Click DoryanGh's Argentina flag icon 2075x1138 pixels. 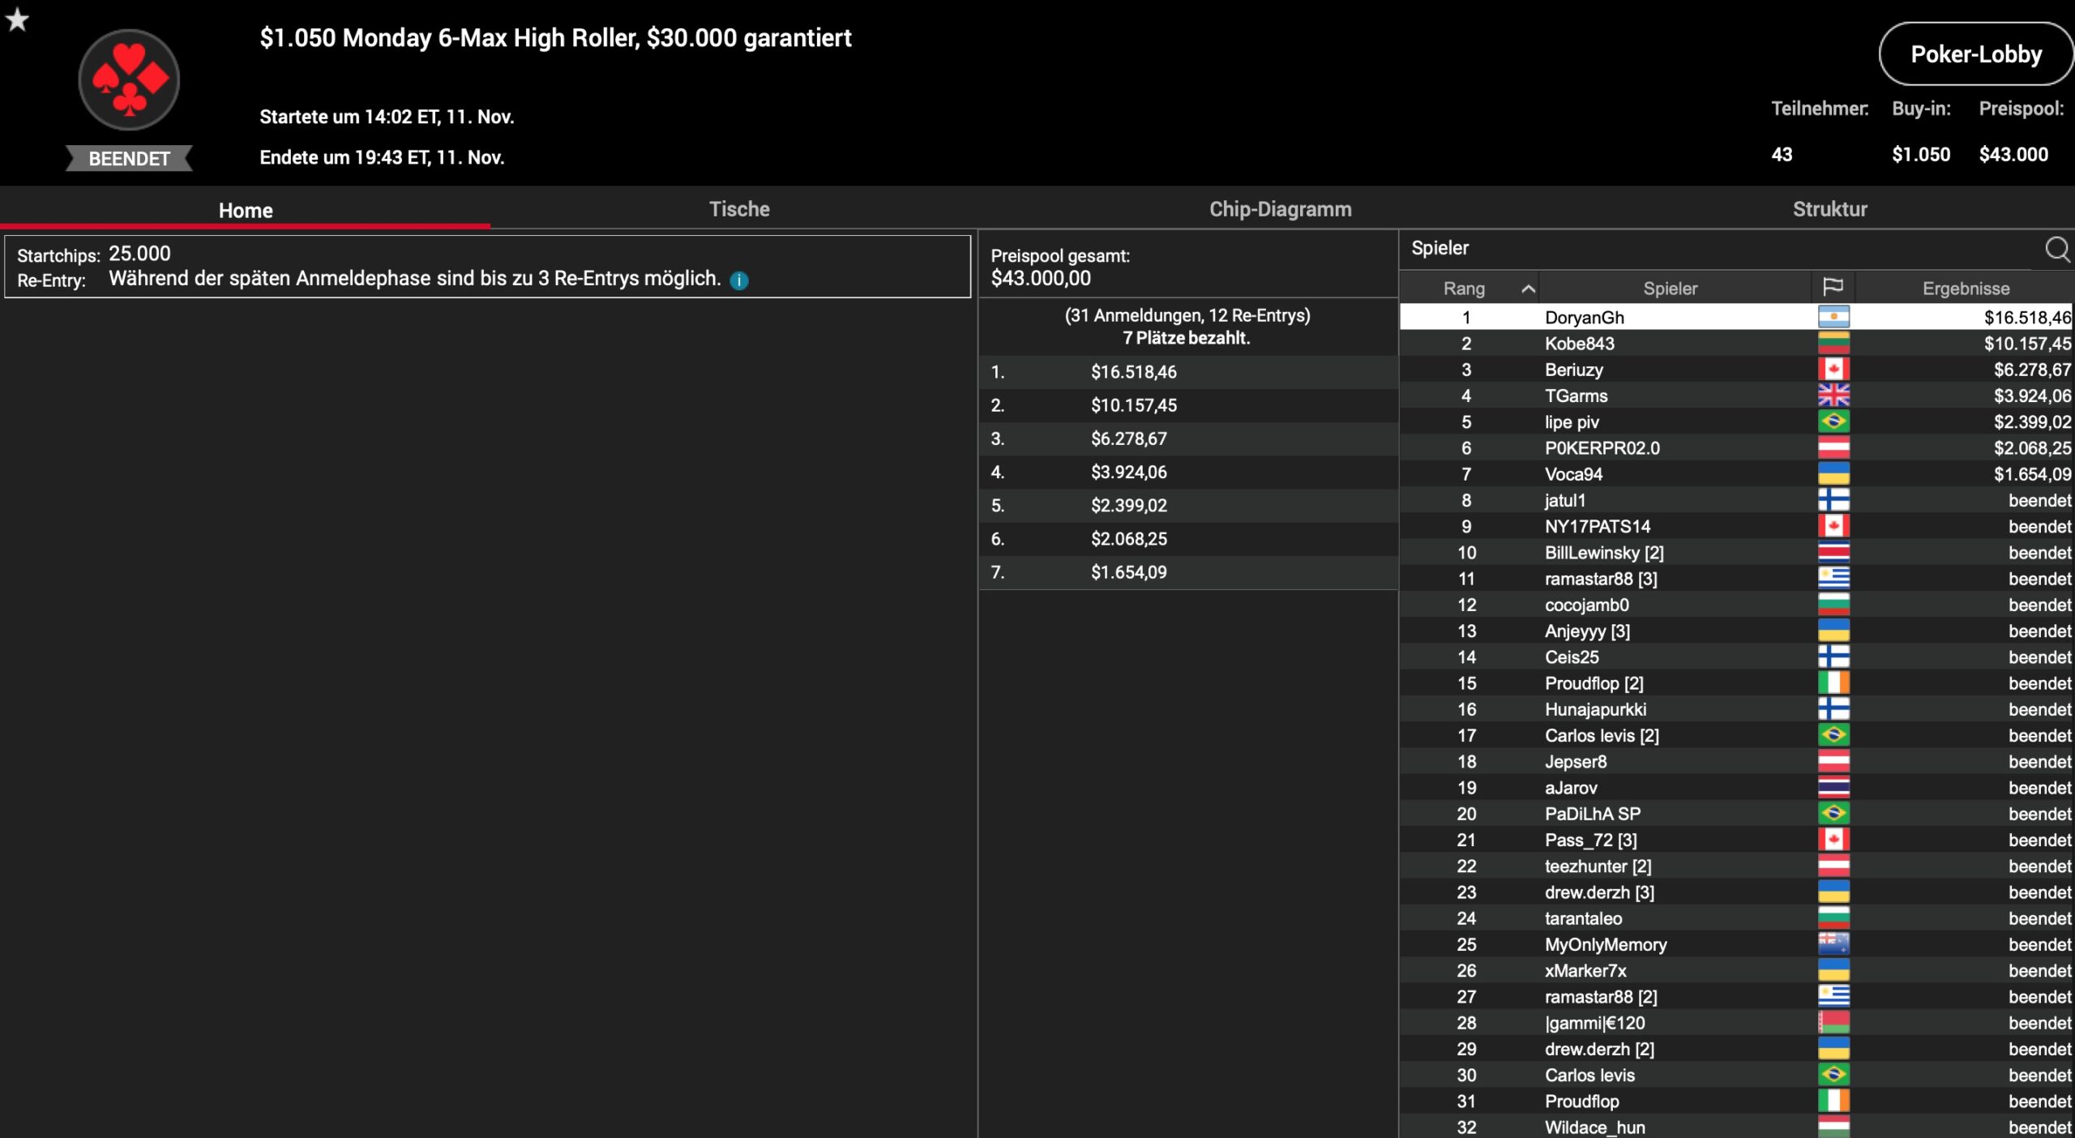click(1833, 317)
